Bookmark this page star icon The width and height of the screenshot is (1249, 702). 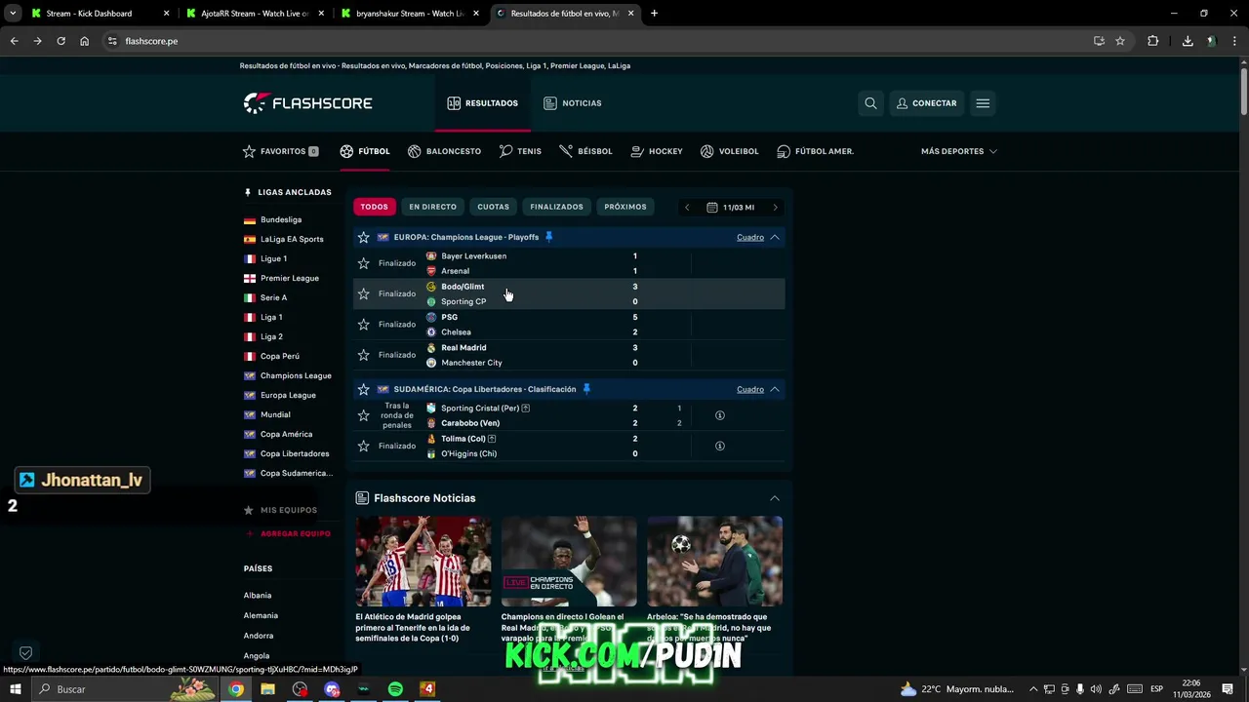click(x=1120, y=41)
